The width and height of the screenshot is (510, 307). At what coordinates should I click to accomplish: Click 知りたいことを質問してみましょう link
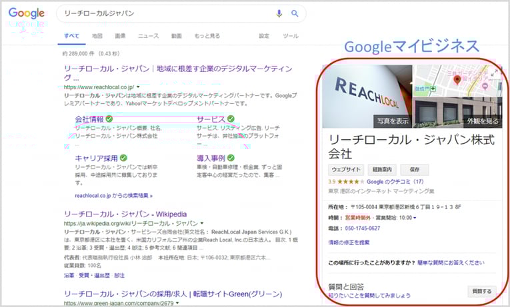click(369, 295)
